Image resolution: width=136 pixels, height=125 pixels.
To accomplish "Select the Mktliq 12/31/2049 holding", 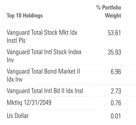I will (29, 103).
